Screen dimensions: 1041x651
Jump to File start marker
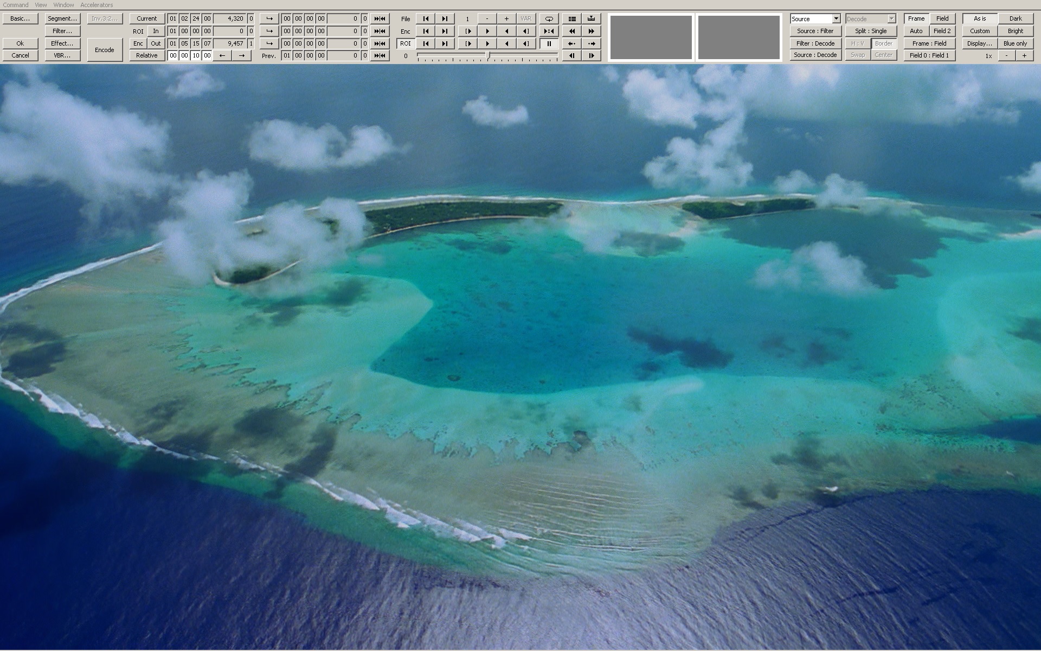click(x=426, y=18)
